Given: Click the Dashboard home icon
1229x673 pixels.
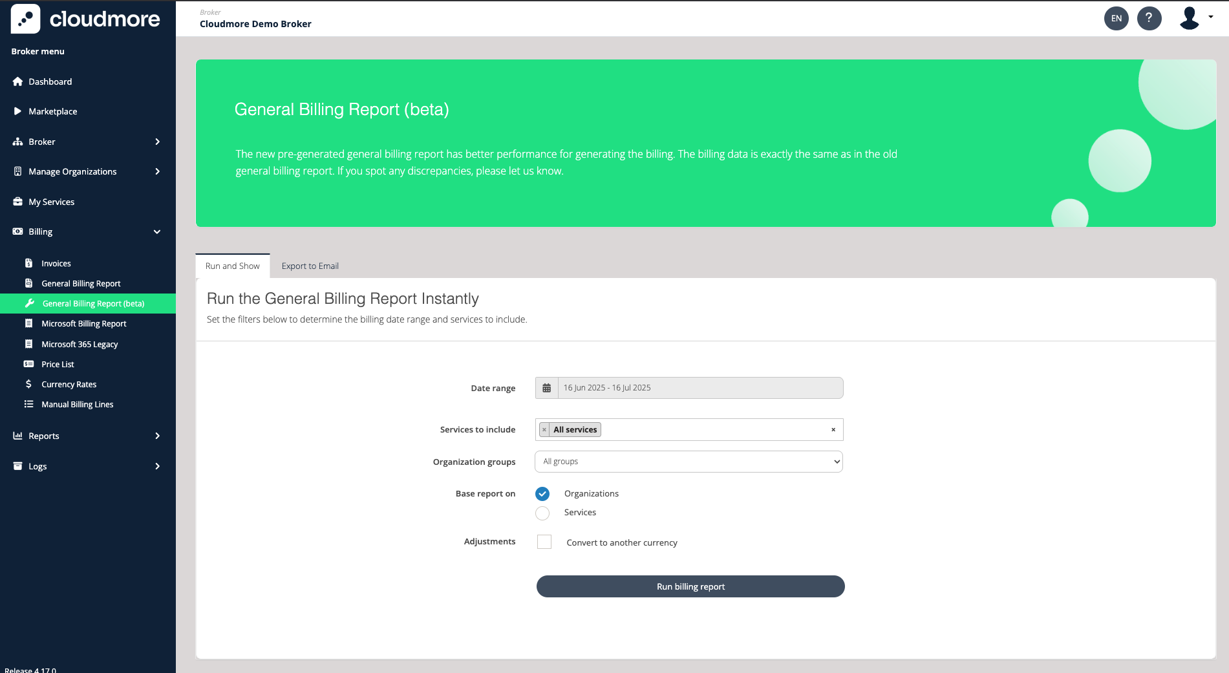Looking at the screenshot, I should (x=17, y=81).
